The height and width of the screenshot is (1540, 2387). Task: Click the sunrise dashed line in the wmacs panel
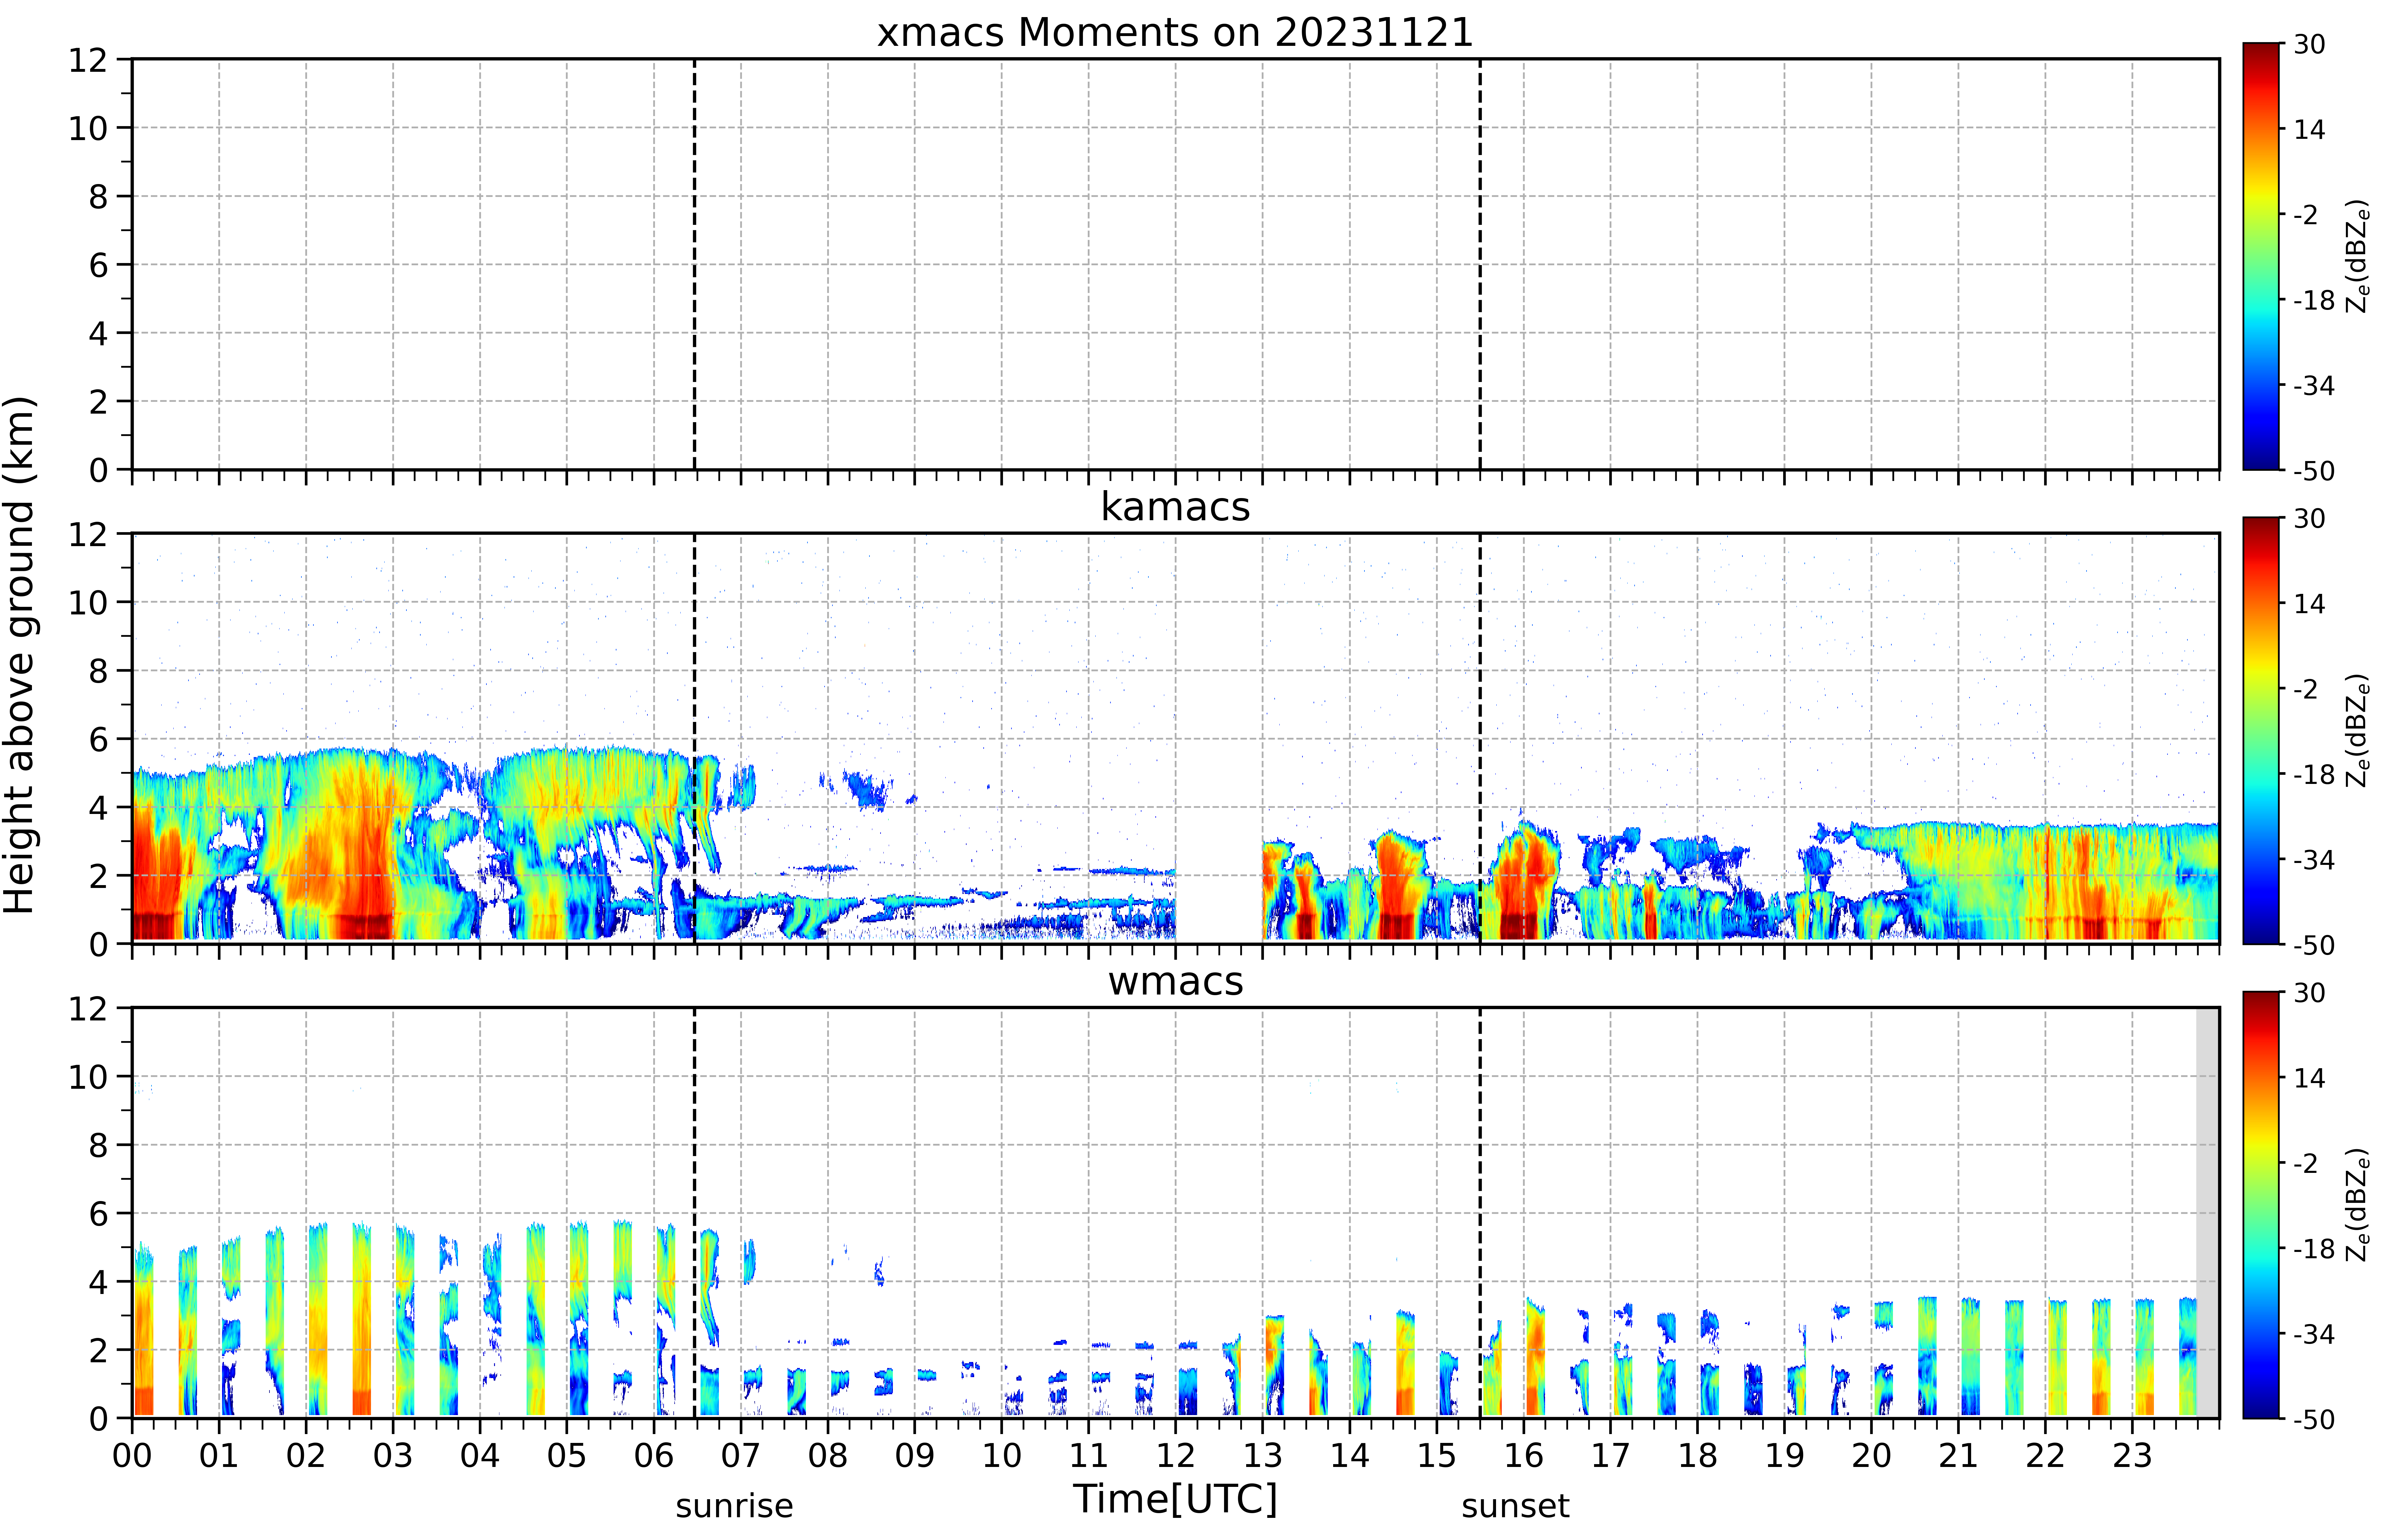694,1213
